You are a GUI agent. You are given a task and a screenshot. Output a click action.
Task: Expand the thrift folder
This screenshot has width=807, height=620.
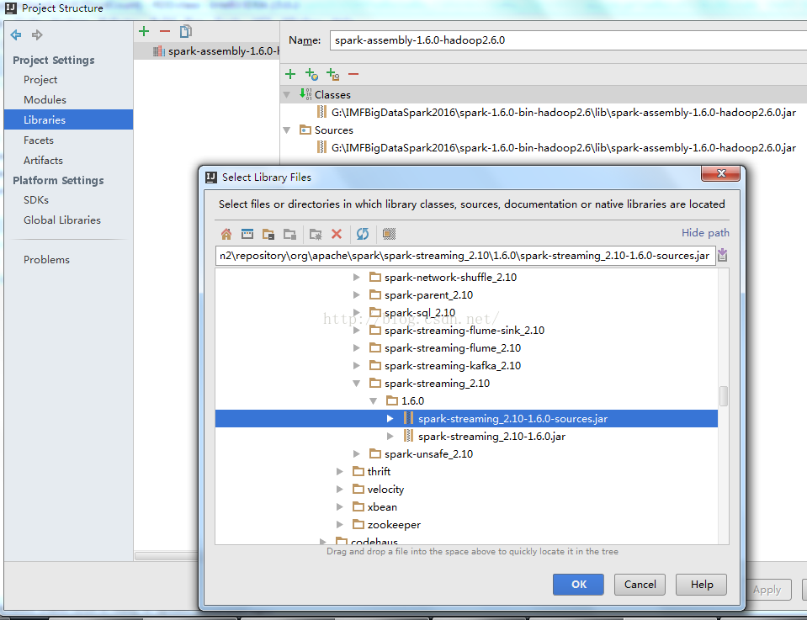(339, 471)
